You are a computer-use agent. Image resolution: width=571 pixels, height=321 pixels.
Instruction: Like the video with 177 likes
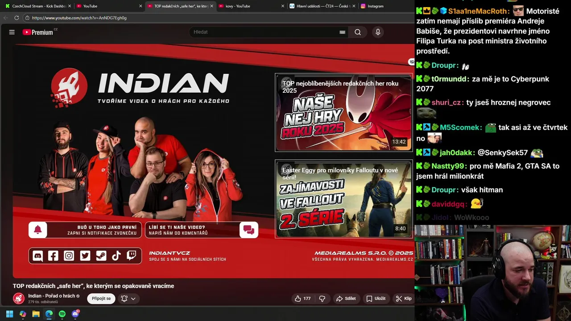point(302,299)
